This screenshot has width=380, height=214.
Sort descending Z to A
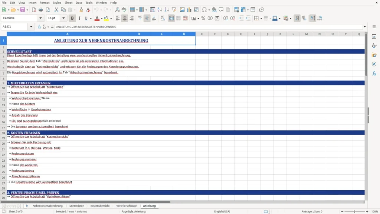tap(167, 10)
